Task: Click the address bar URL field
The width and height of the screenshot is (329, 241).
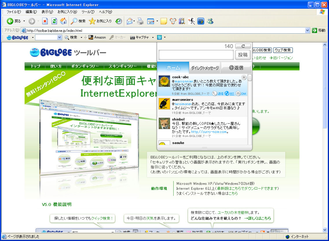Action: (163, 30)
